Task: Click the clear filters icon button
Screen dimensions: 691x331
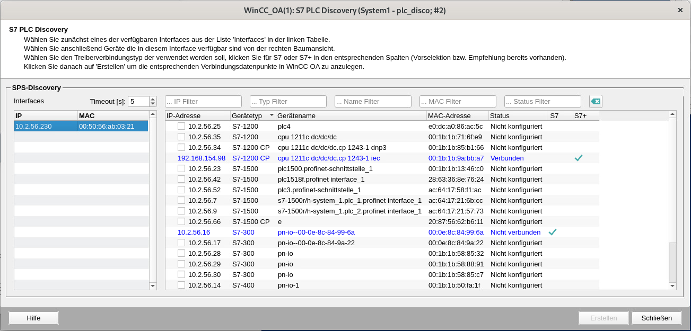Action: click(x=596, y=101)
